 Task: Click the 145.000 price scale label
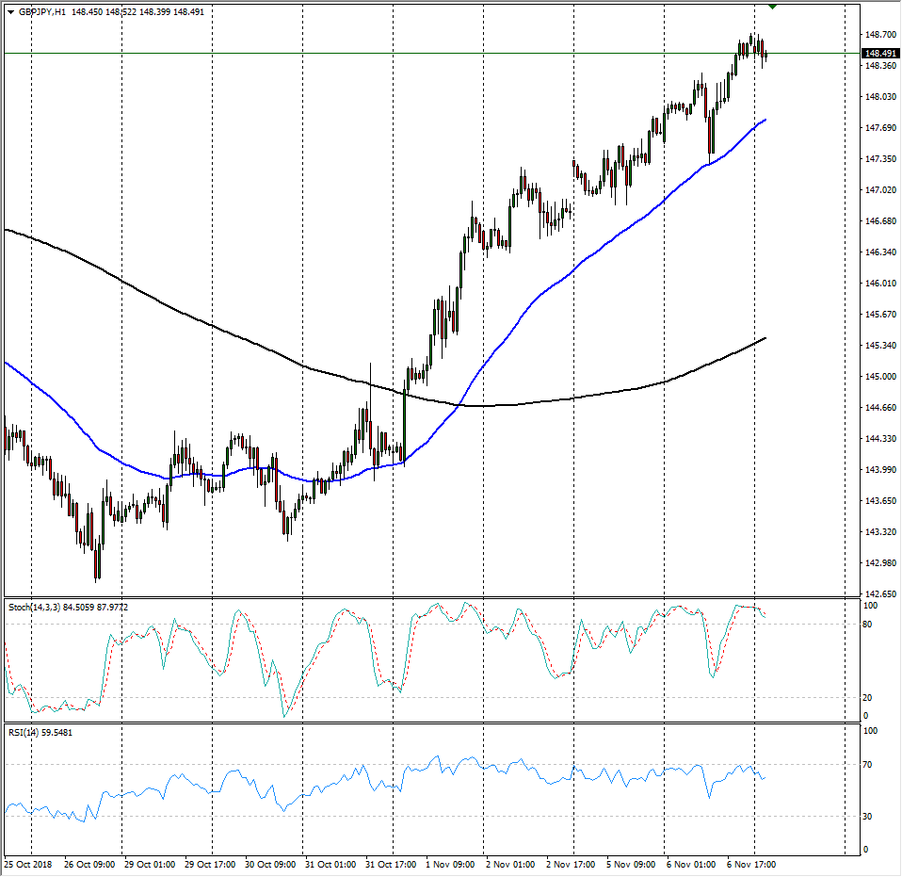[881, 377]
